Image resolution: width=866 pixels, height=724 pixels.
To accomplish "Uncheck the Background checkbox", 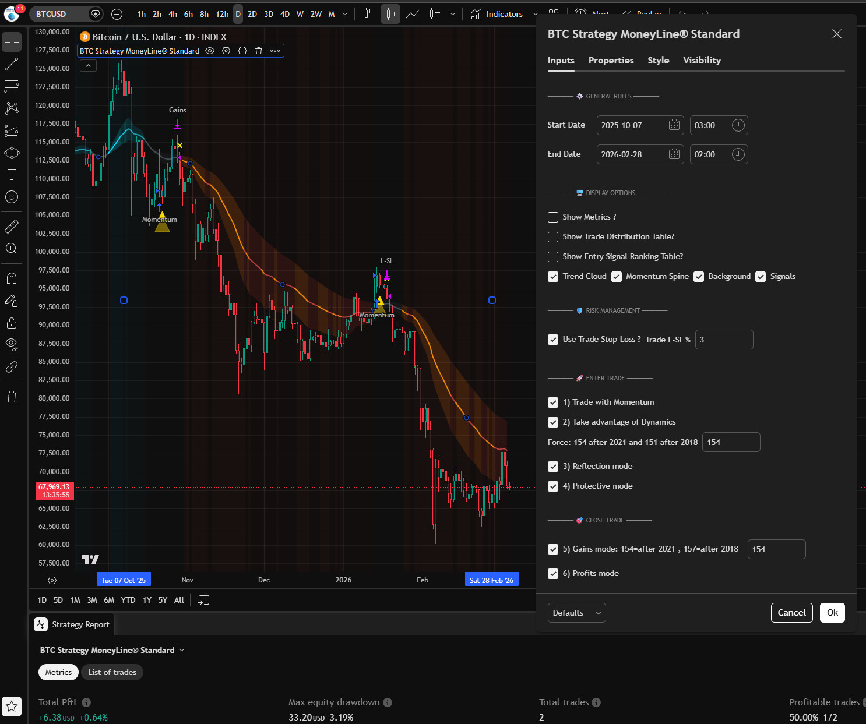I will point(699,277).
